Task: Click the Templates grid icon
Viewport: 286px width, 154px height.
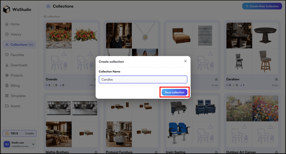Action: point(7,96)
